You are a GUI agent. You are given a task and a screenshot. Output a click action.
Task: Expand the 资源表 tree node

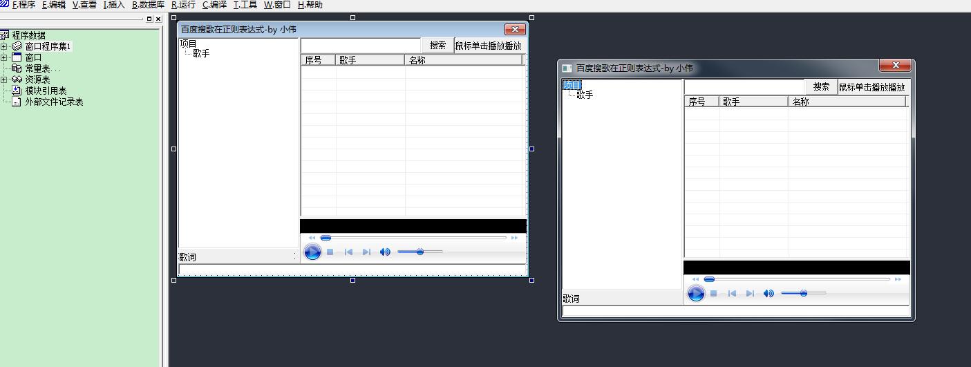(x=4, y=79)
